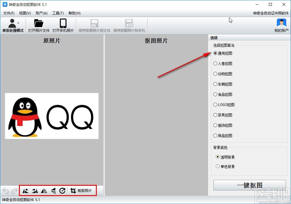Minimize the application window
This screenshot has height=204, width=291.
257,4
